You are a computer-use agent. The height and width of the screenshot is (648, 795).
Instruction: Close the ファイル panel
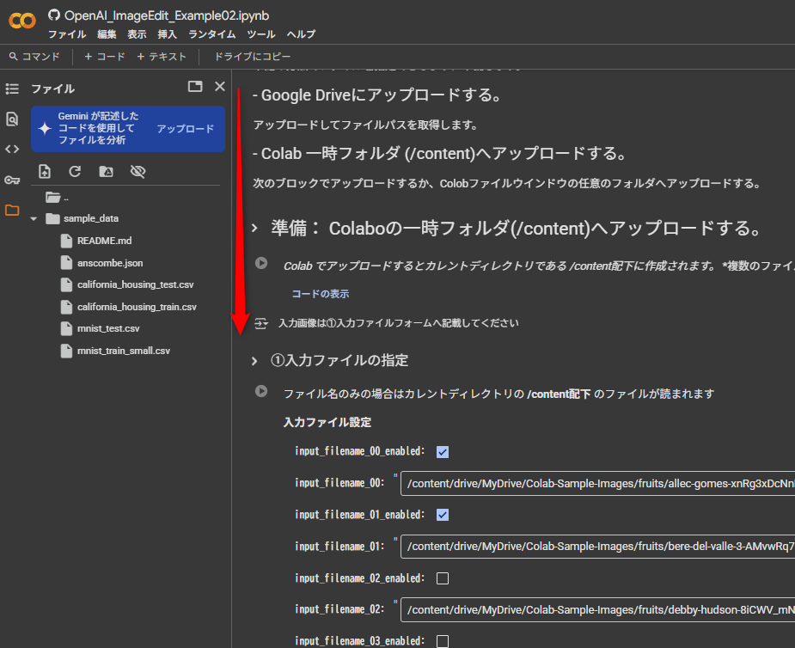219,87
